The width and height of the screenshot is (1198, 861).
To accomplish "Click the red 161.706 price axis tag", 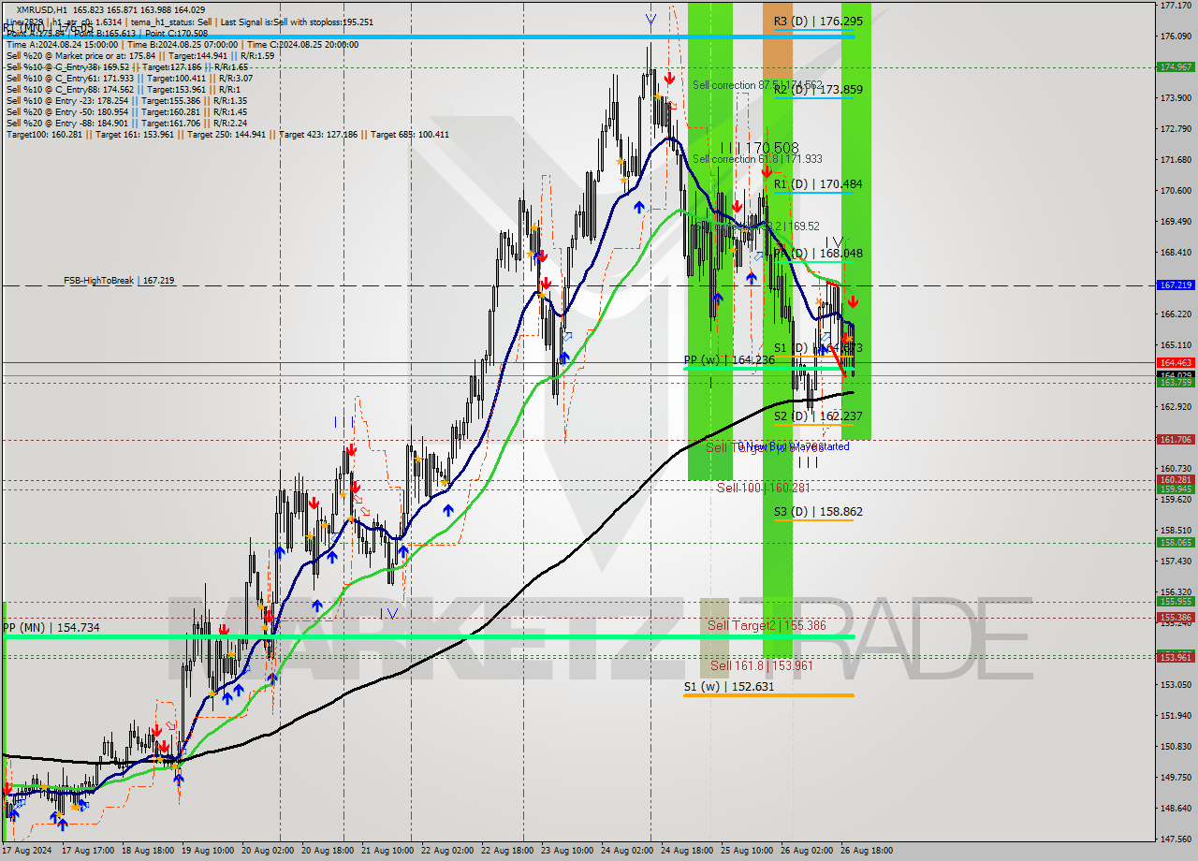I will tap(1175, 439).
